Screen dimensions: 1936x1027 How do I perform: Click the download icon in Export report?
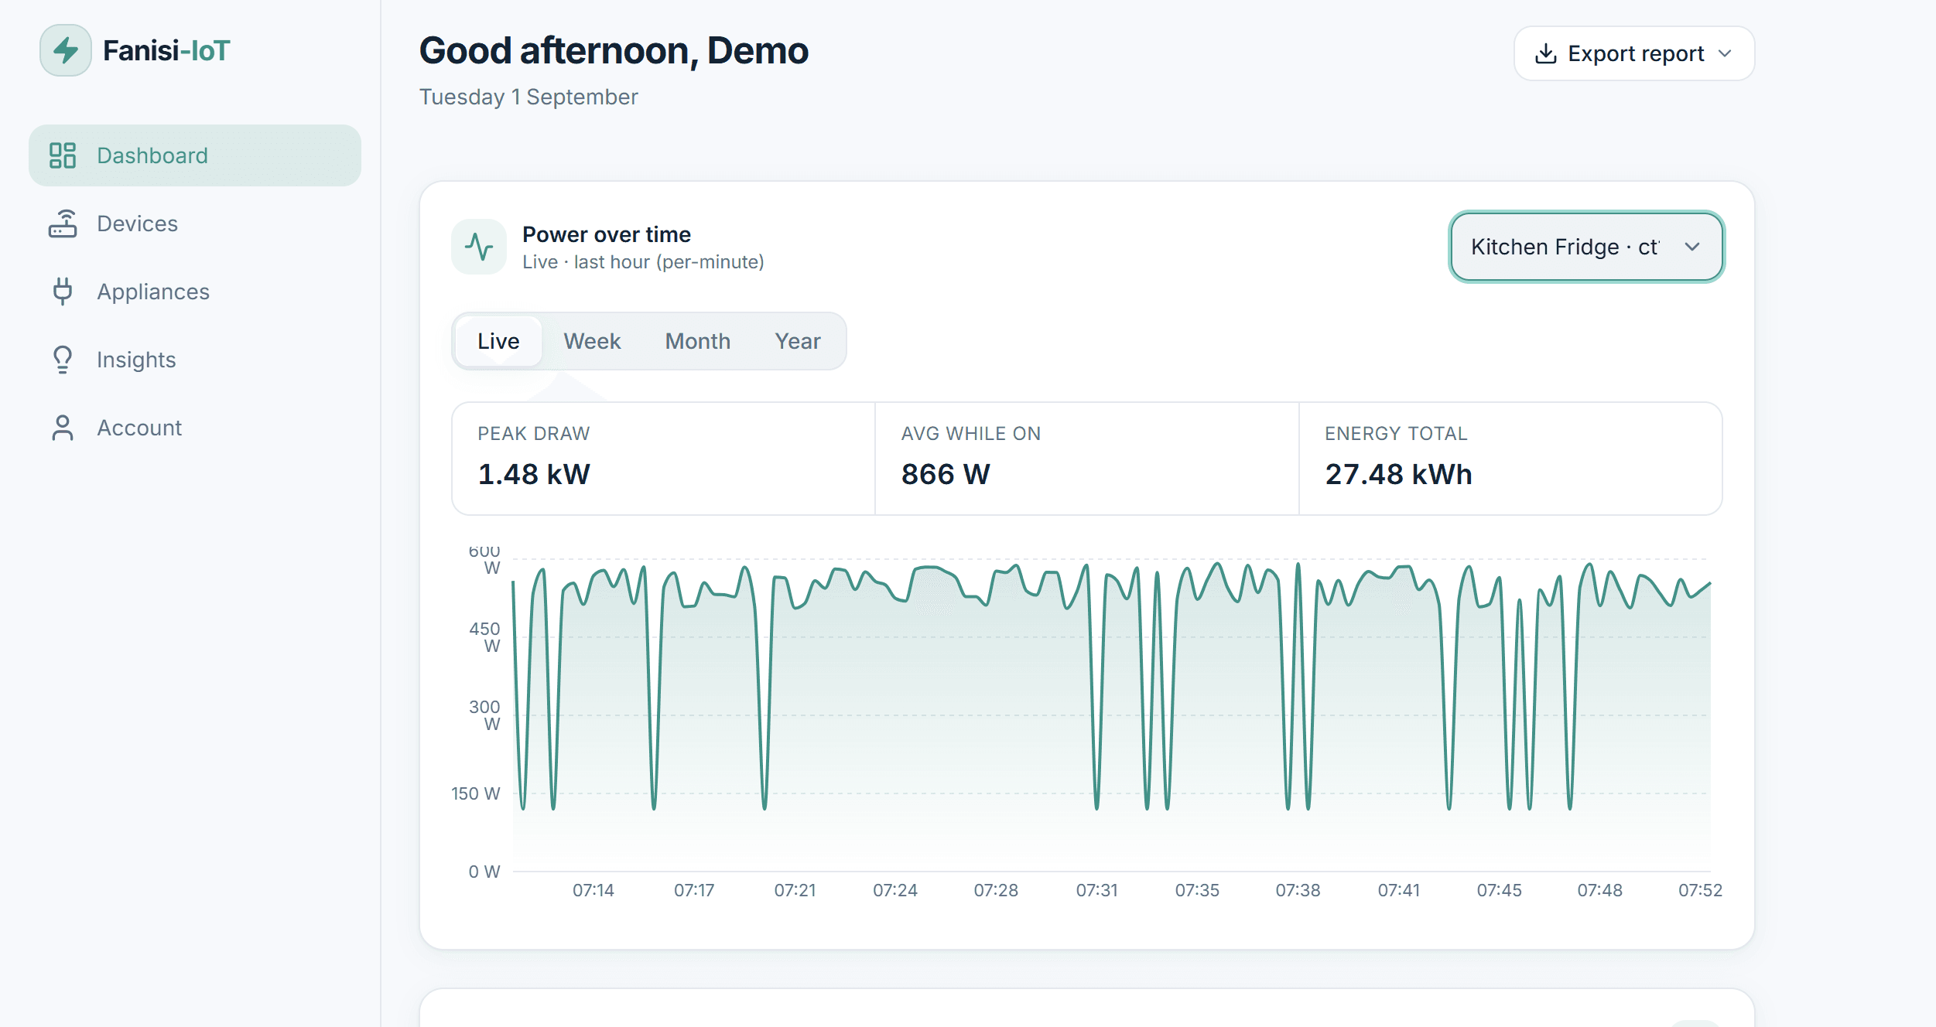tap(1545, 53)
